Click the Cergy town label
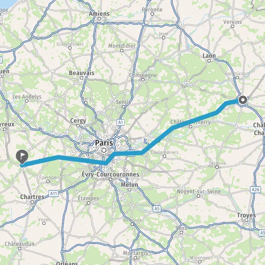 (x=78, y=121)
